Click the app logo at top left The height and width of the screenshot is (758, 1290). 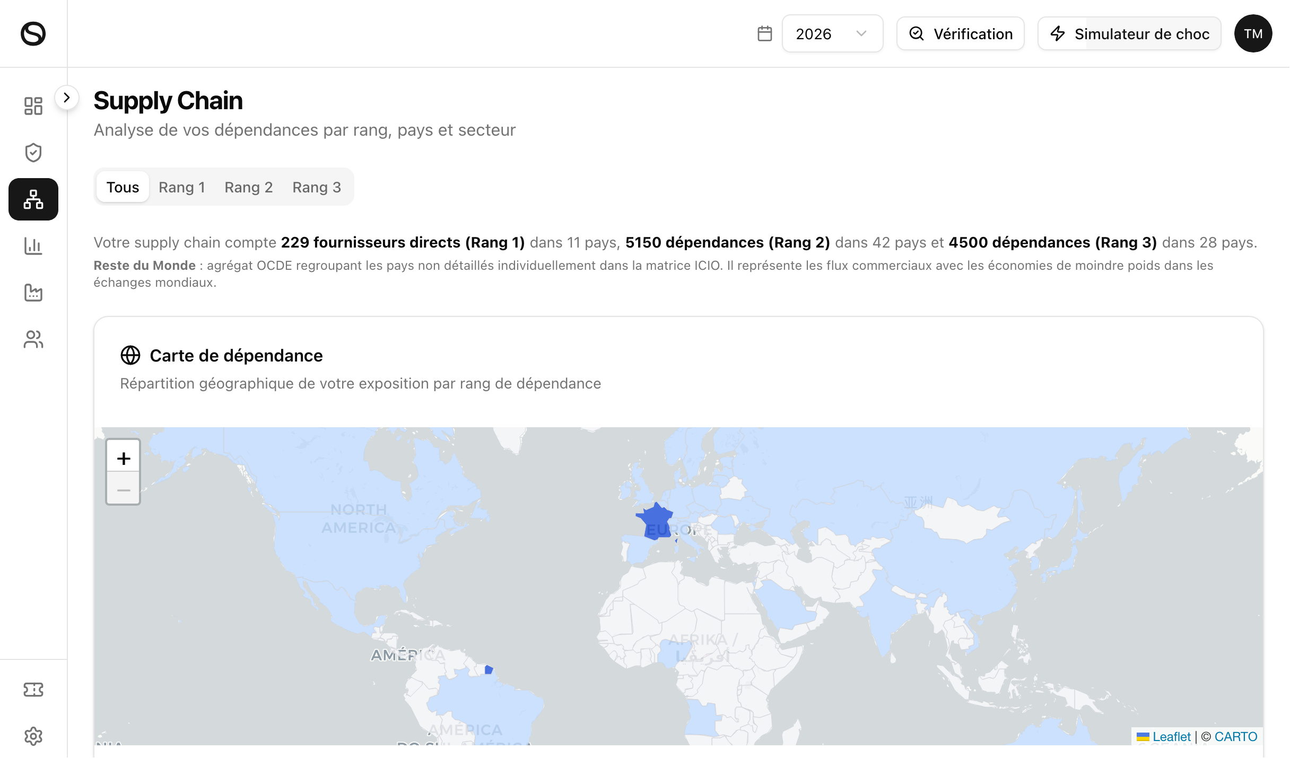click(x=33, y=33)
